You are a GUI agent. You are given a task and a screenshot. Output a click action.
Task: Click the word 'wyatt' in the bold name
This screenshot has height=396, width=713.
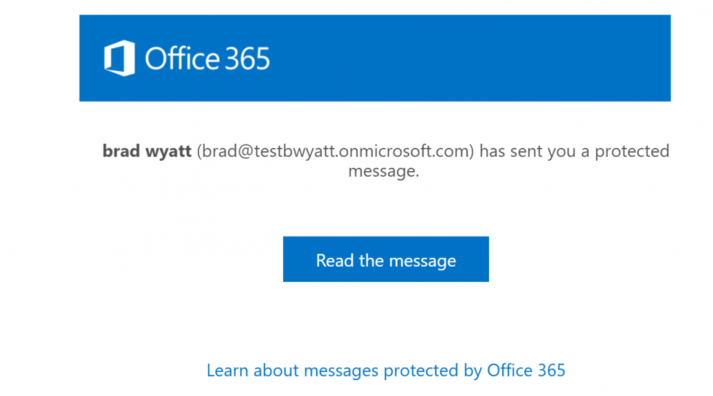point(168,151)
